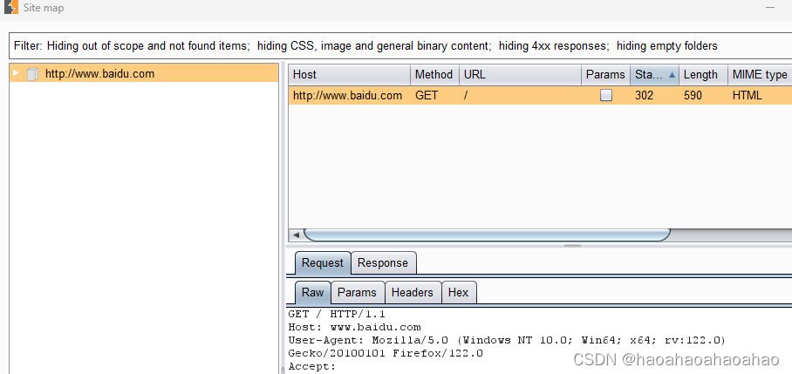The height and width of the screenshot is (374, 792).
Task: Sort table by Params column
Action: click(605, 75)
